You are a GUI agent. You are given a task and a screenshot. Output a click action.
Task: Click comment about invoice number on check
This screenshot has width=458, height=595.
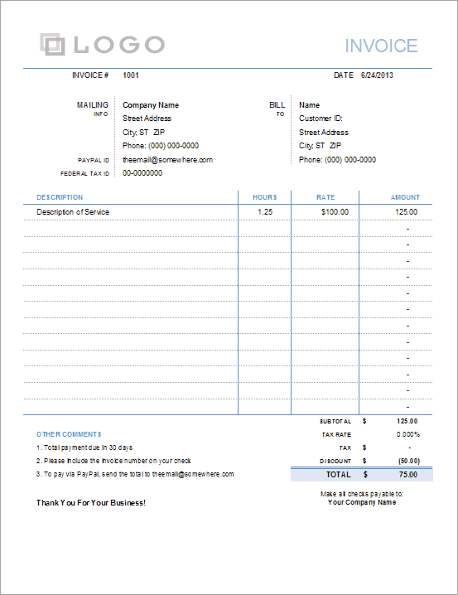pyautogui.click(x=113, y=461)
